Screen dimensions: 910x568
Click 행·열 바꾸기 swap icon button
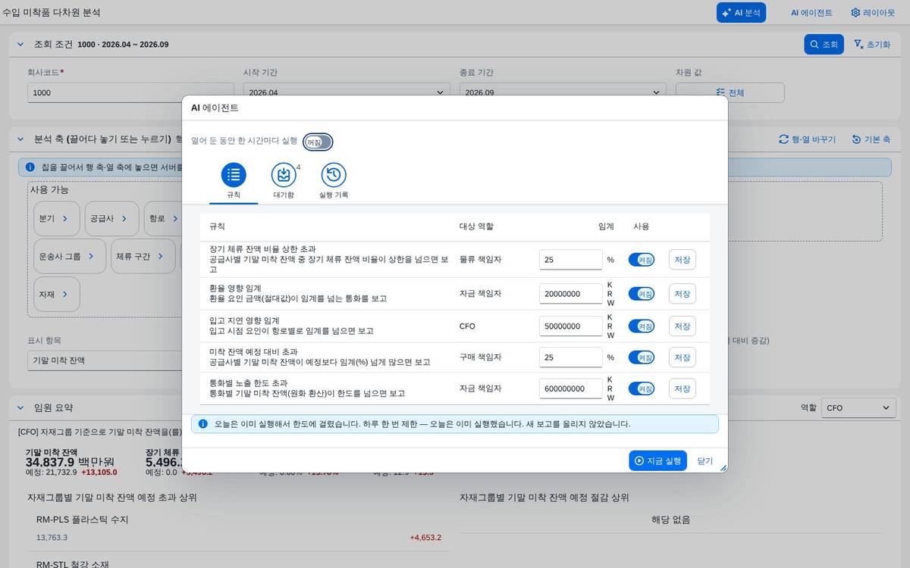[x=807, y=139]
